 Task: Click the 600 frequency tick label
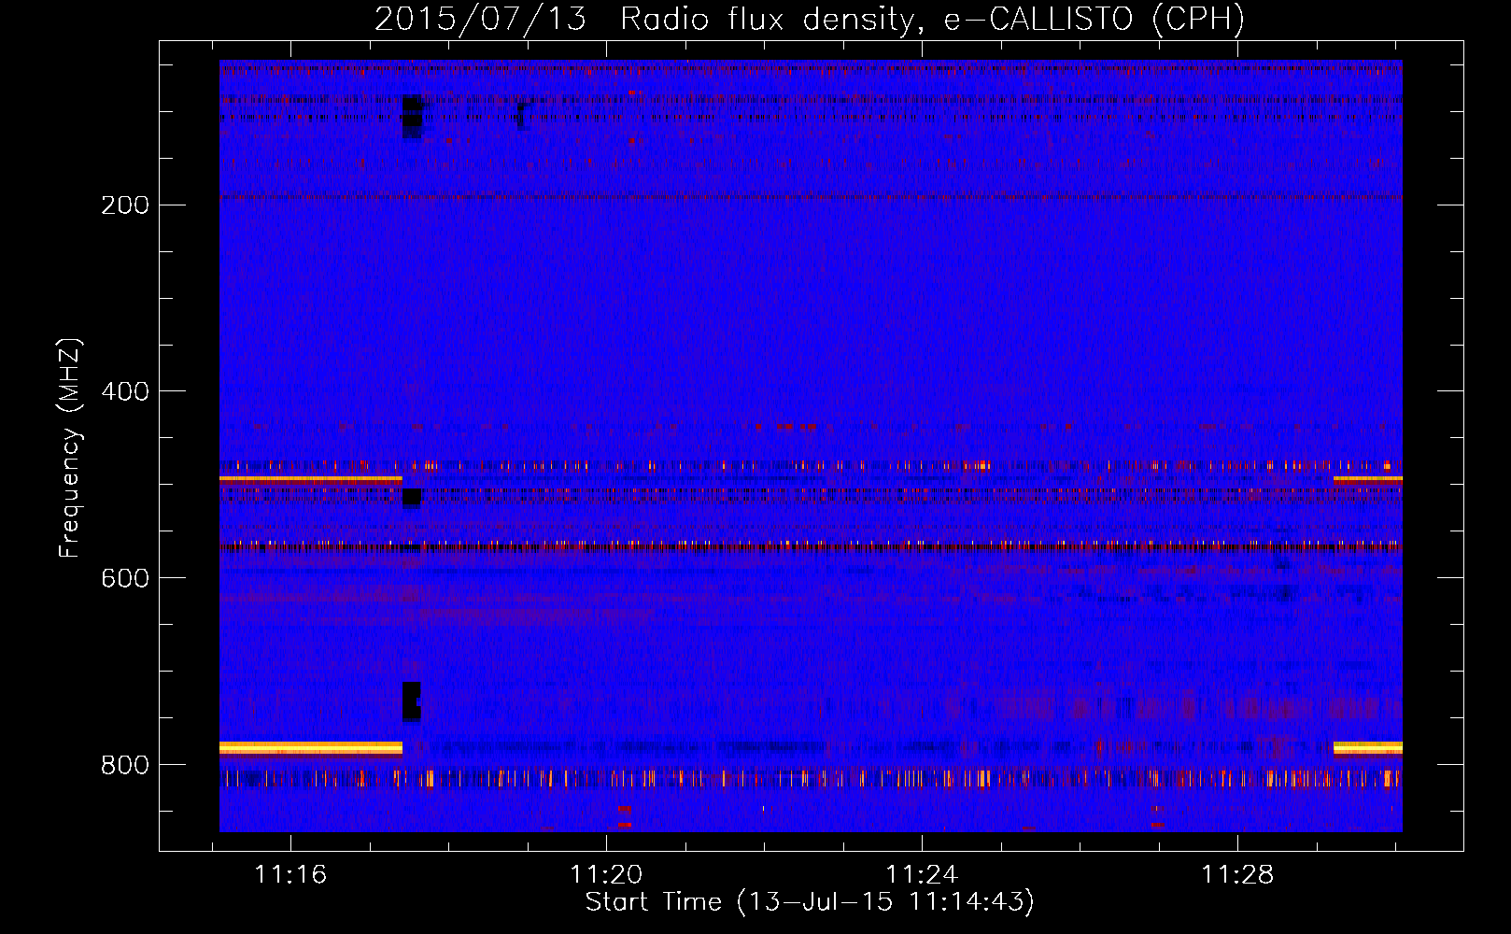click(125, 578)
